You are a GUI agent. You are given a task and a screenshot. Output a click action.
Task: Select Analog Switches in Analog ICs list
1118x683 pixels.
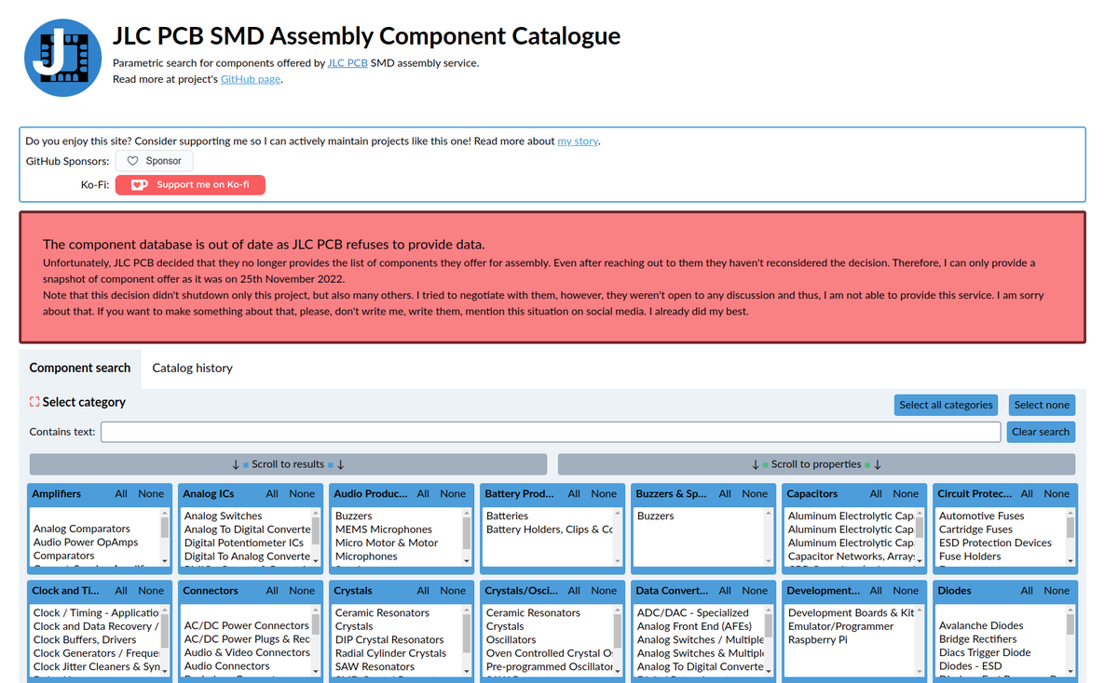(224, 516)
